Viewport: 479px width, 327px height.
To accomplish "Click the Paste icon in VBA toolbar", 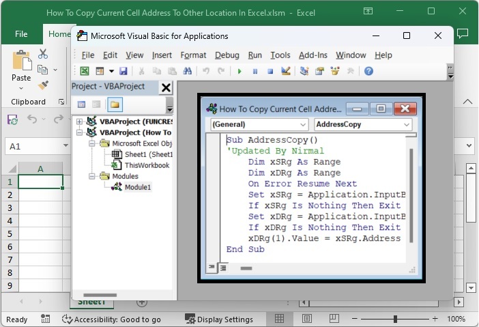I will click(172, 71).
